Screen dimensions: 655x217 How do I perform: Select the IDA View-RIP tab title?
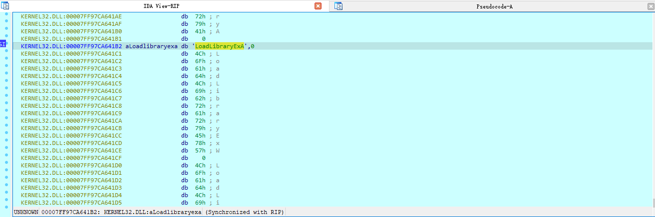click(x=162, y=6)
